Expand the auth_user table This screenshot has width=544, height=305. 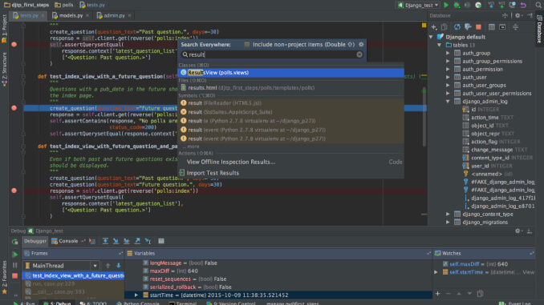[x=448, y=77]
